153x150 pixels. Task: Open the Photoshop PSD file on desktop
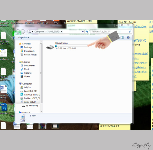pyautogui.click(x=4, y=107)
